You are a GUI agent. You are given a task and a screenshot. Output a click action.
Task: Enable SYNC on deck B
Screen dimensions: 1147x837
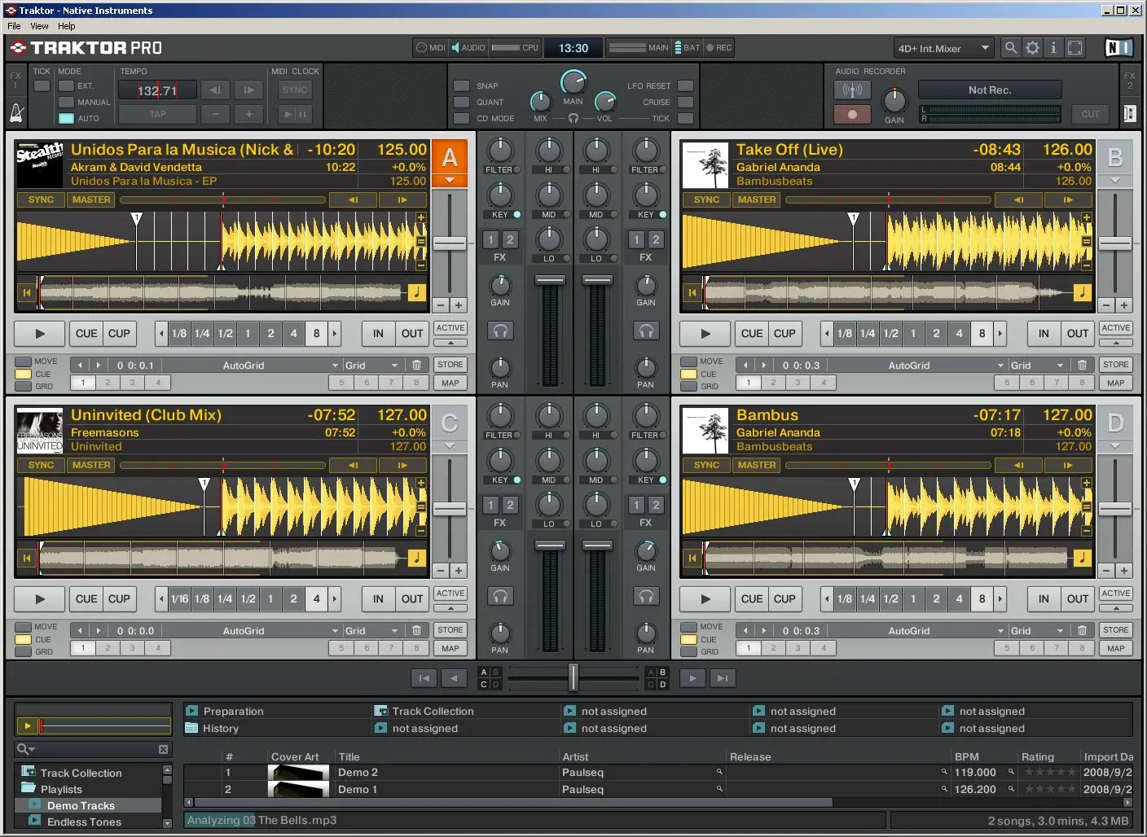tap(705, 199)
